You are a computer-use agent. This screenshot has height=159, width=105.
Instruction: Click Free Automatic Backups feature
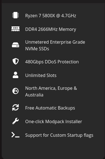click(x=50, y=108)
